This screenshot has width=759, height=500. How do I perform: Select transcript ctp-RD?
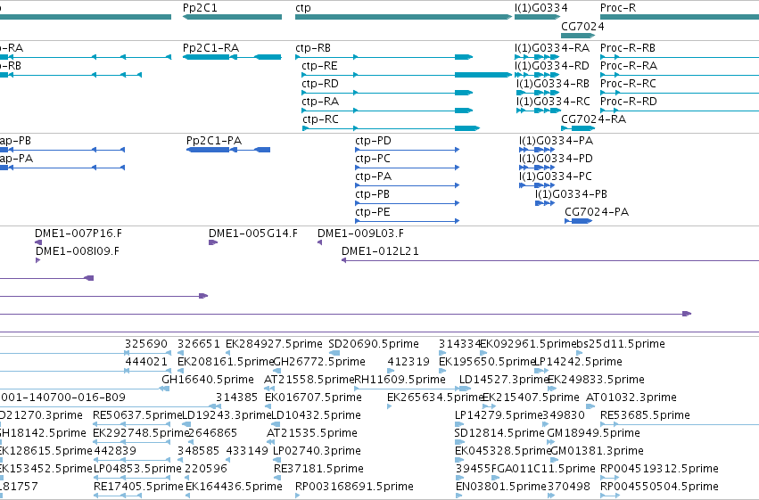[387, 93]
